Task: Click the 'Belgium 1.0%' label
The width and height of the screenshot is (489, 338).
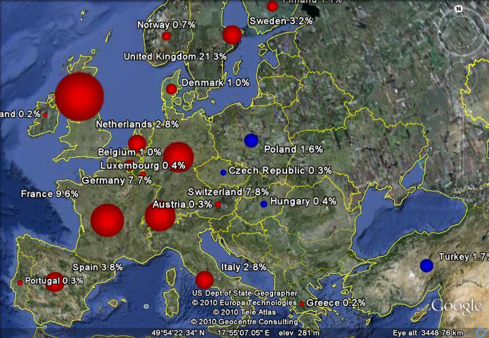Action: point(129,152)
